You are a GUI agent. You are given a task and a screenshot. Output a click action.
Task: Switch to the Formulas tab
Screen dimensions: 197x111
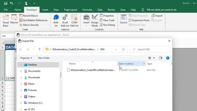87,10
